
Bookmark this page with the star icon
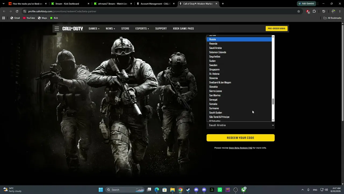click(x=299, y=11)
